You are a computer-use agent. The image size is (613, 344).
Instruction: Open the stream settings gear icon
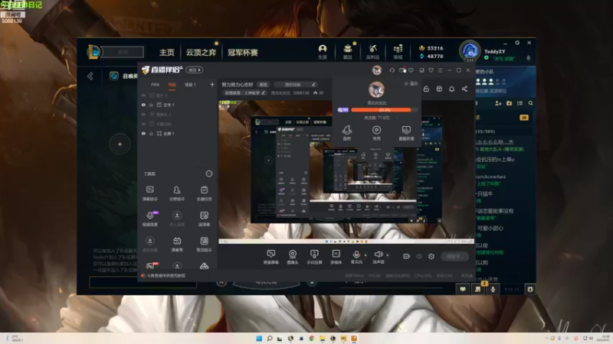coord(431,256)
